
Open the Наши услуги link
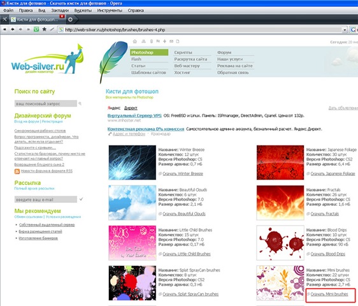[230, 59]
